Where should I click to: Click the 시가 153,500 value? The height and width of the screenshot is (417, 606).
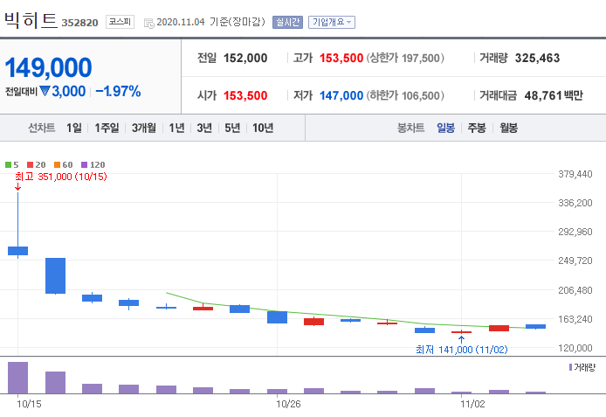pos(245,95)
